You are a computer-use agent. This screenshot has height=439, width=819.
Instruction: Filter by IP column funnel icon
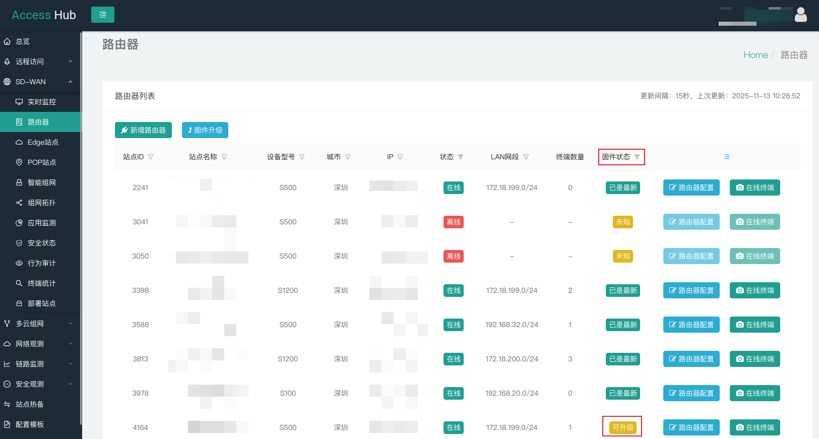point(400,157)
